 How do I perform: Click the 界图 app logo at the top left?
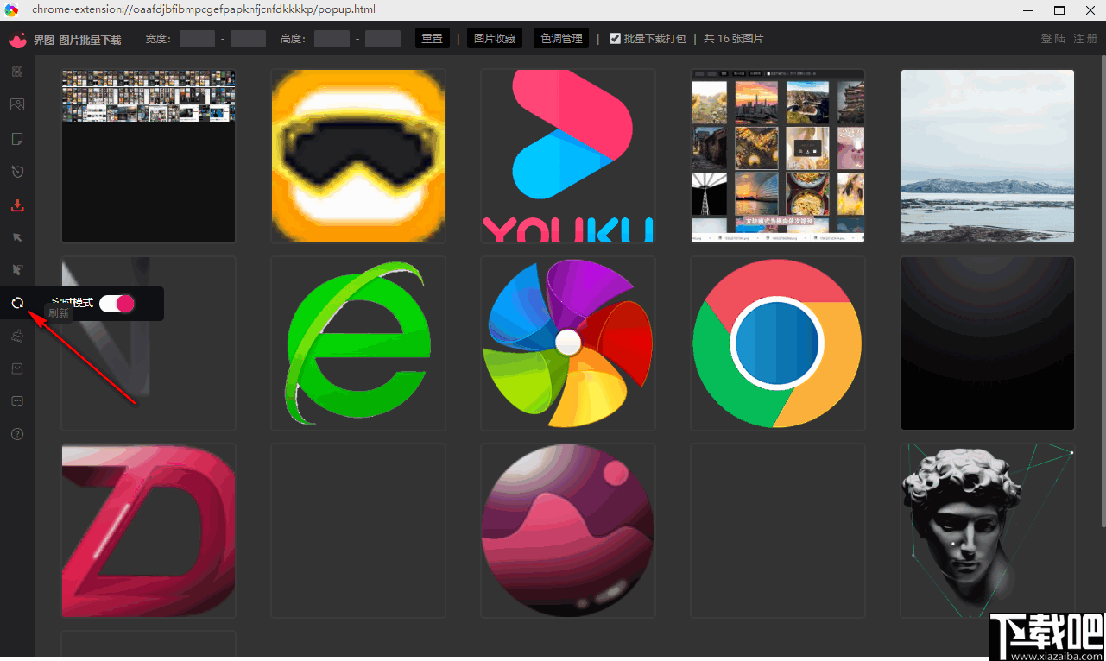[18, 40]
